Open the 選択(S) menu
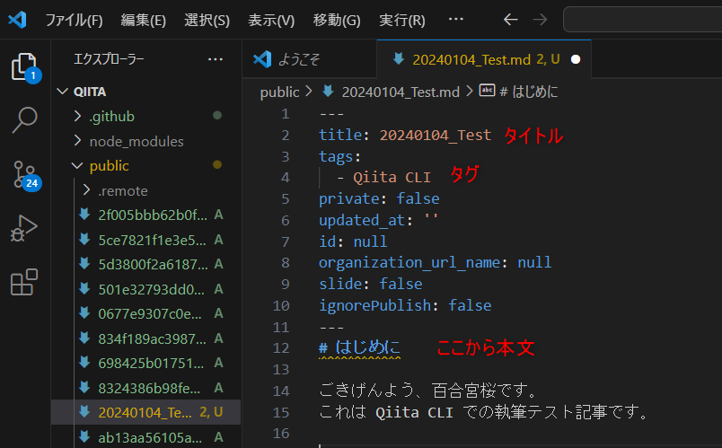This screenshot has width=722, height=448. [x=207, y=21]
